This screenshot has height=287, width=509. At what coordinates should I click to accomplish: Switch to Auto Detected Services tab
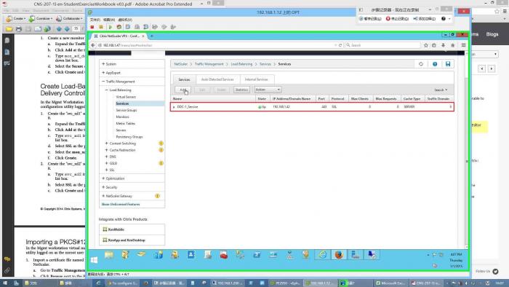point(217,79)
